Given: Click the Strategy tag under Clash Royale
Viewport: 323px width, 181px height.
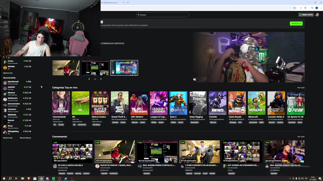Looking at the screenshot, I should tap(233, 122).
